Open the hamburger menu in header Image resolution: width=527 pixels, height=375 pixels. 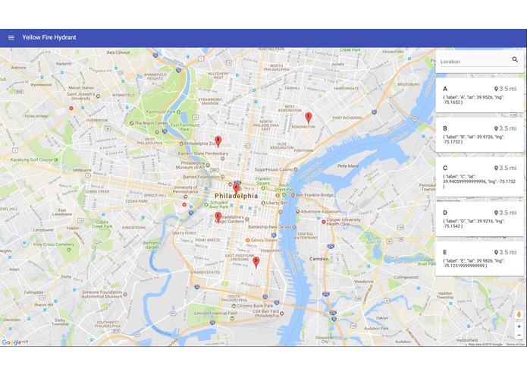click(11, 38)
